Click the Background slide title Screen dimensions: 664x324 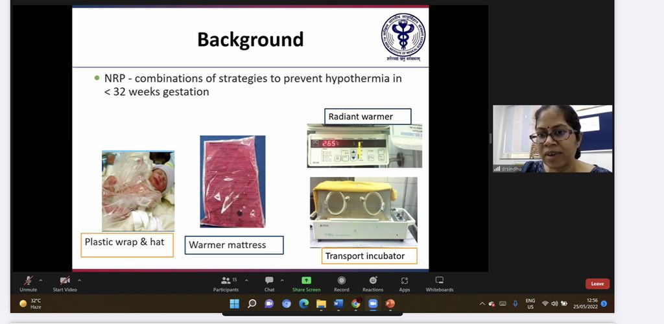(250, 40)
